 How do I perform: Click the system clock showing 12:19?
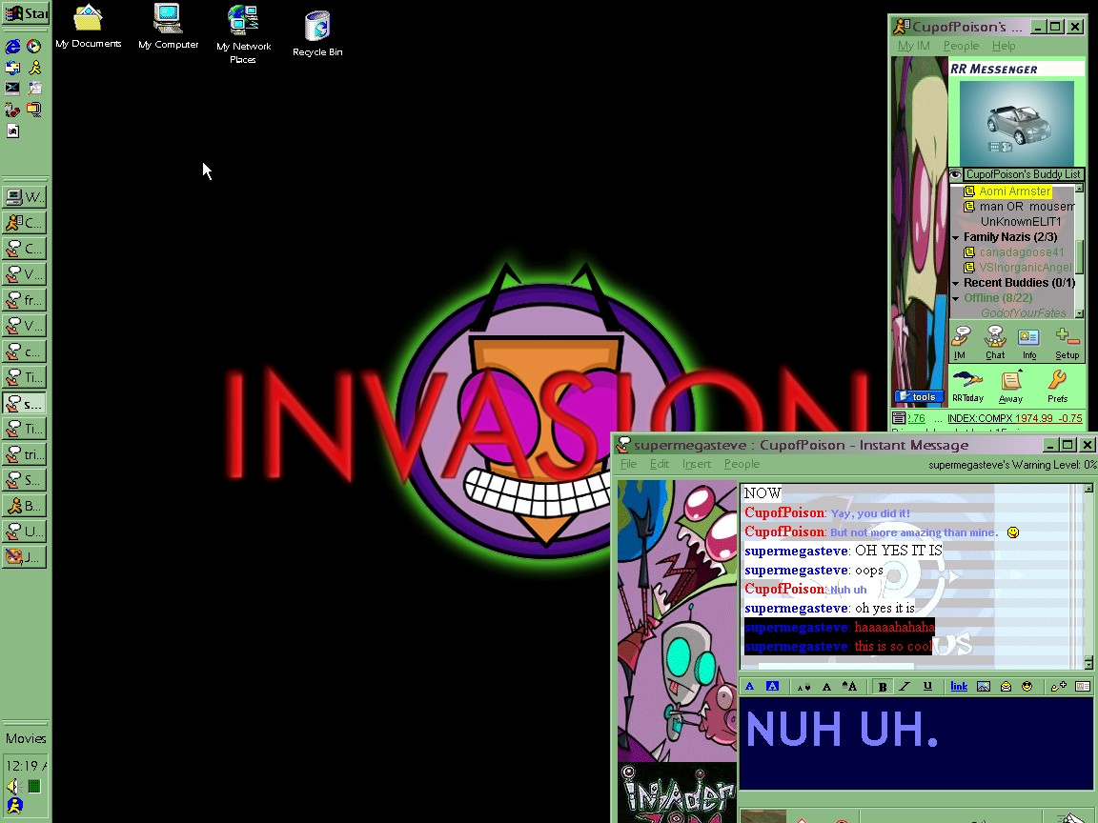pos(26,766)
